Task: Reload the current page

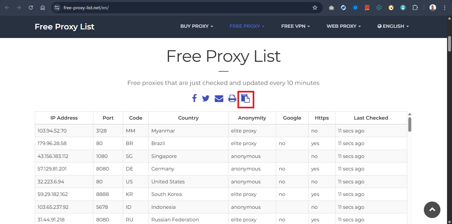Action: pos(30,7)
